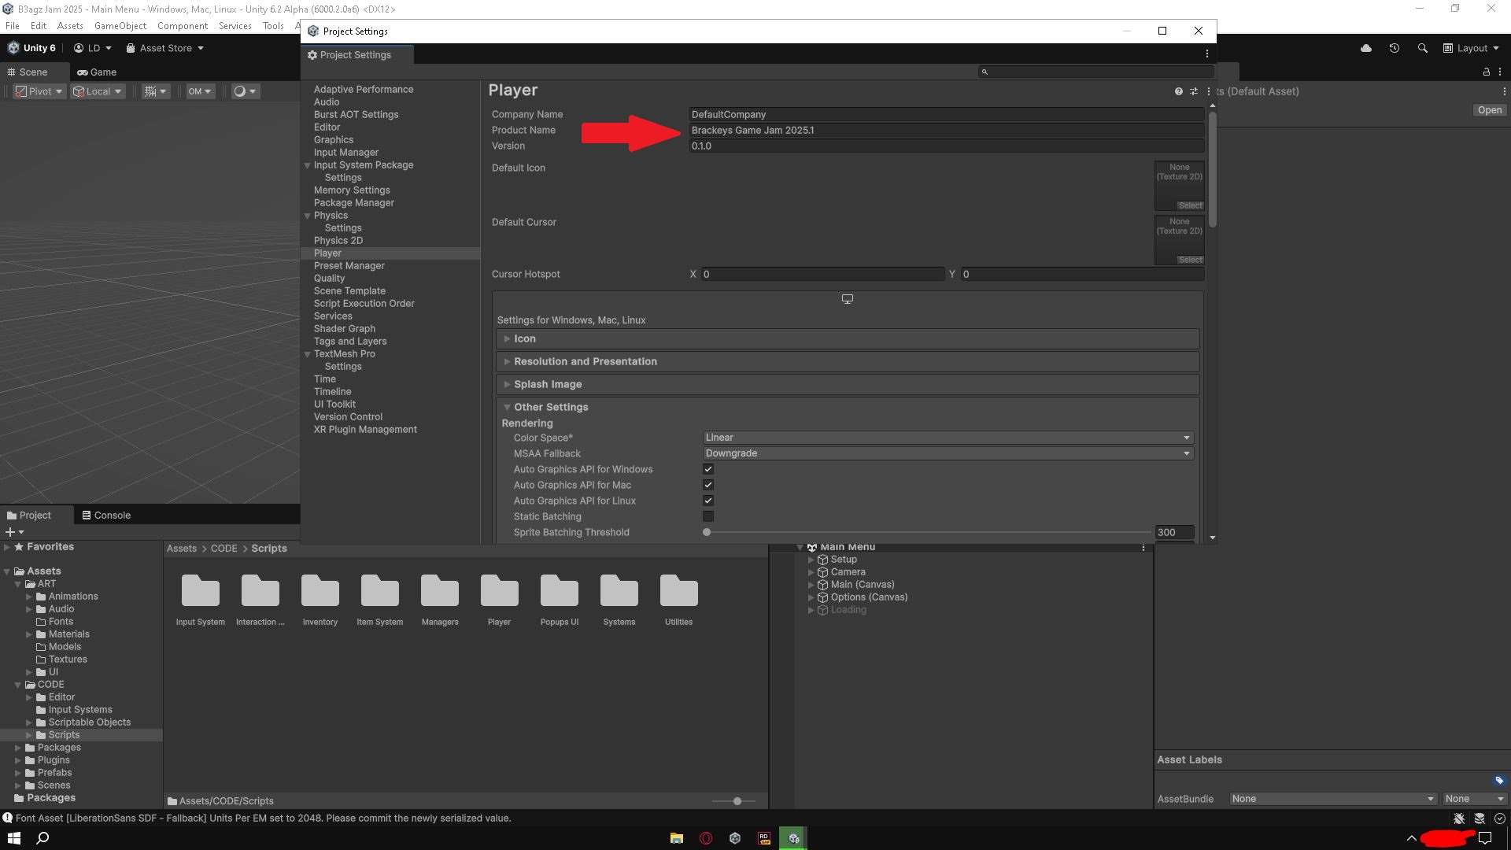Open the LD account dropdown
Screen dimensions: 1511x850
point(93,48)
